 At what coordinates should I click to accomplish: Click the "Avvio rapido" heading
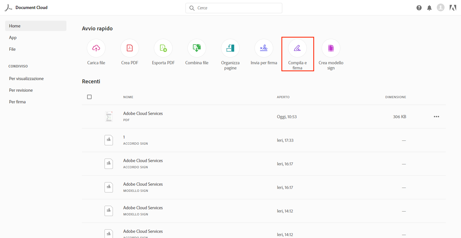[97, 28]
